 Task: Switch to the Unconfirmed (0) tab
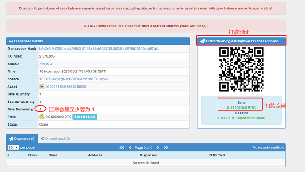point(56,138)
